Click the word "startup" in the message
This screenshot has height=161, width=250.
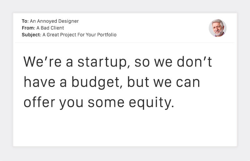tap(102, 63)
